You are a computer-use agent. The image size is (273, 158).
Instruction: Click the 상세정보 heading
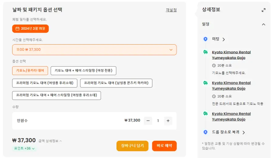tap(211, 9)
